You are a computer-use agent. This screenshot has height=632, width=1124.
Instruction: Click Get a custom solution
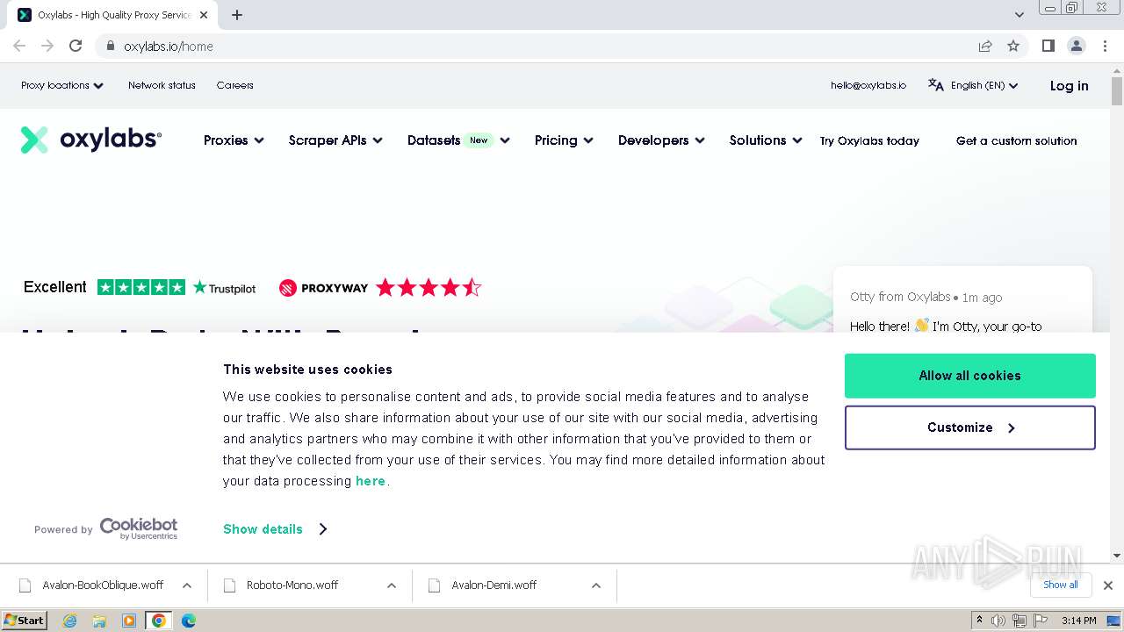point(1016,140)
